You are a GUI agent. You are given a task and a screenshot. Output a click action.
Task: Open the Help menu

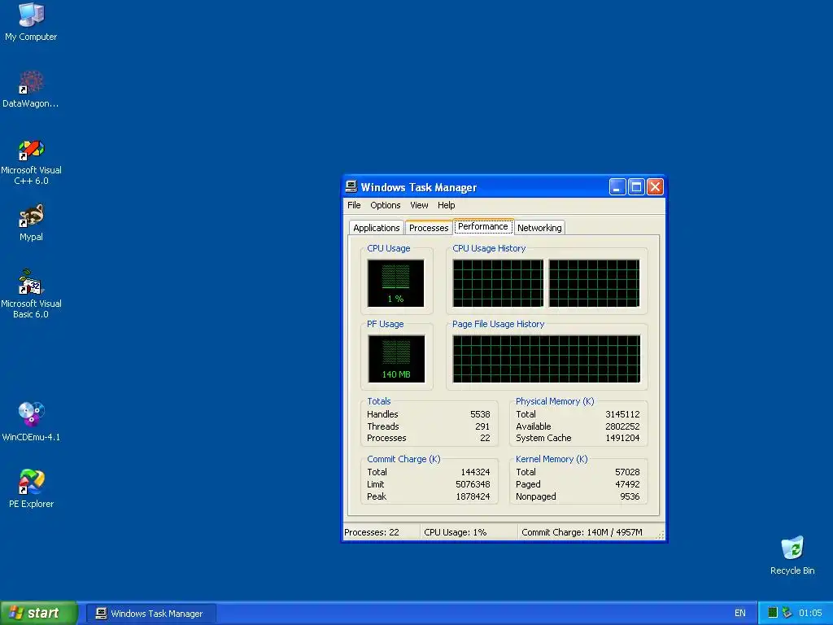tap(447, 205)
